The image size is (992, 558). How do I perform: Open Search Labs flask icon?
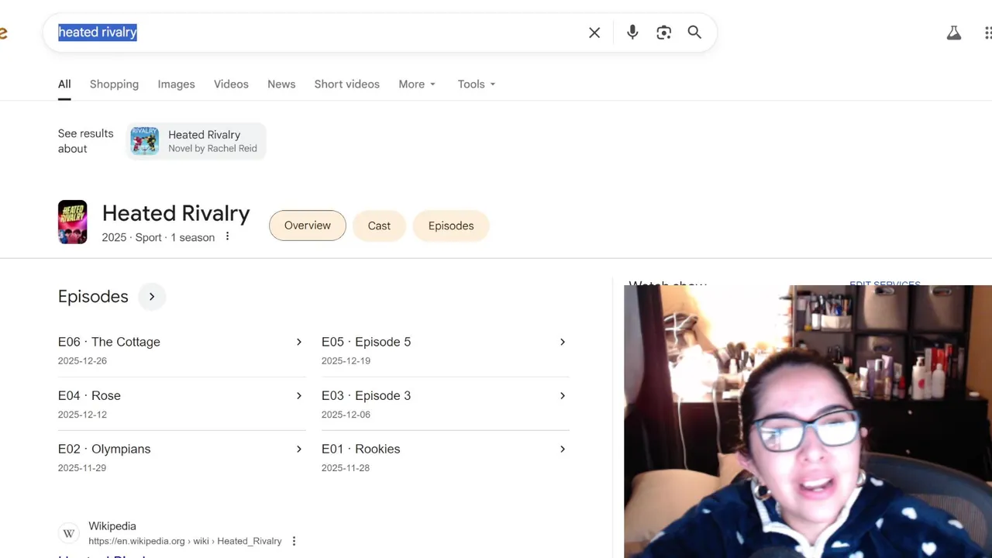click(x=954, y=33)
